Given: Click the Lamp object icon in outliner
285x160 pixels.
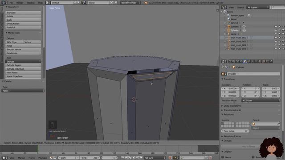Looking at the screenshot, I should click(x=228, y=34).
